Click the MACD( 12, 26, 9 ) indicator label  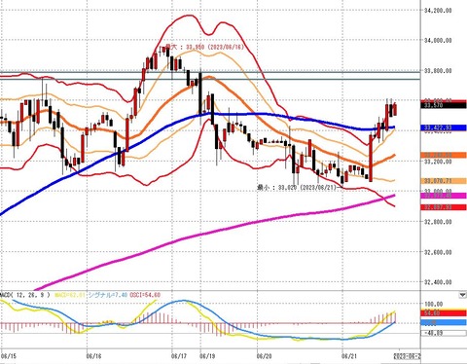click(25, 295)
